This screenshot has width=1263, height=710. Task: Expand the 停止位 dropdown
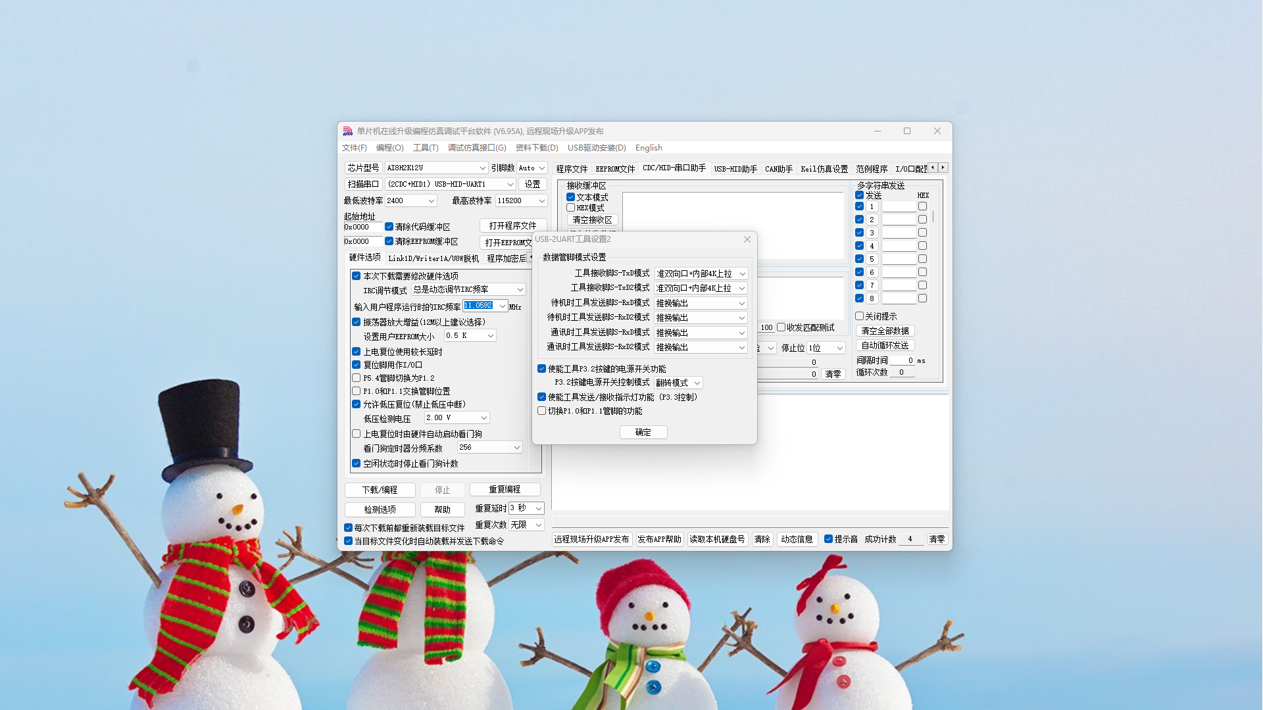[x=826, y=348]
